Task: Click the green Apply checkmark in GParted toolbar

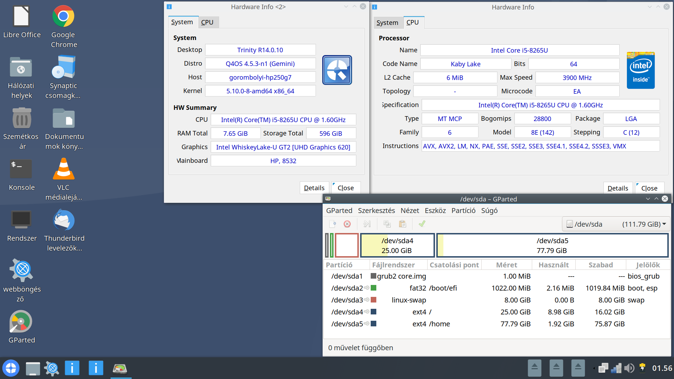Action: (422, 224)
